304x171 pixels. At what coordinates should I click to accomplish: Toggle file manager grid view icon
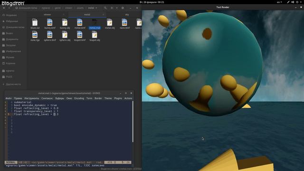pos(112,8)
